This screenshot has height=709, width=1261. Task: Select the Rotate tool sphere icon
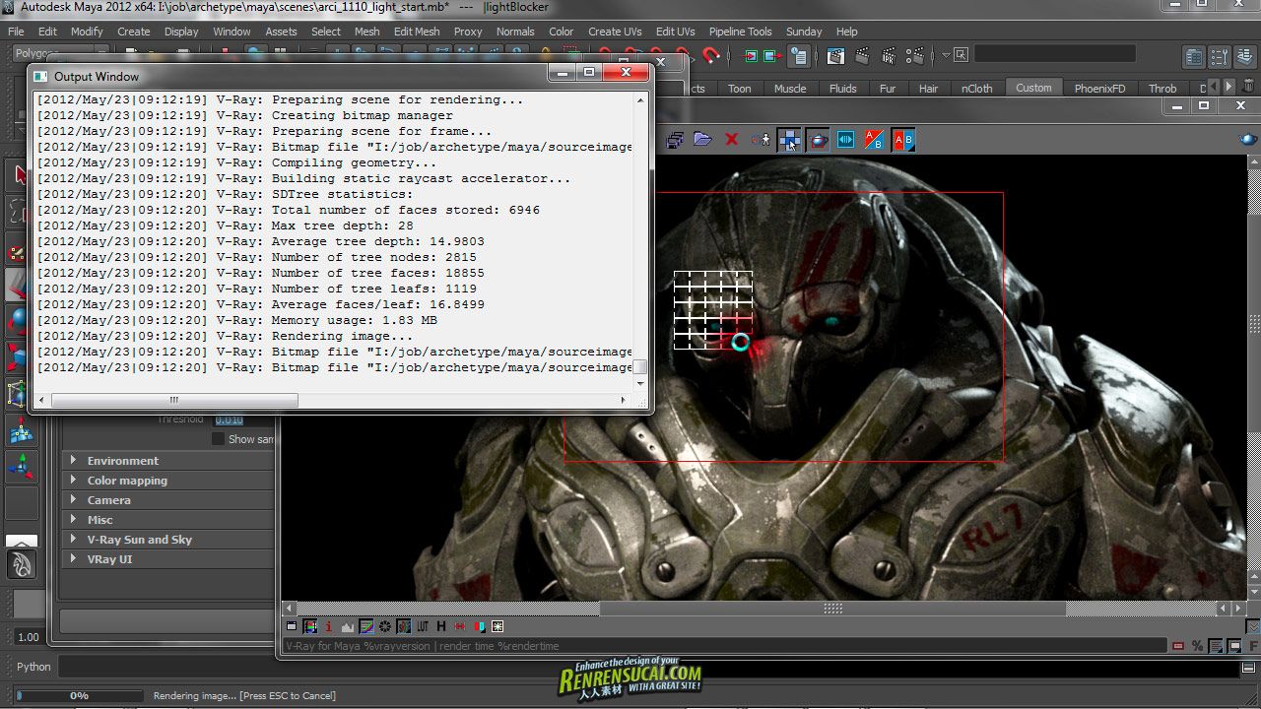coord(19,321)
